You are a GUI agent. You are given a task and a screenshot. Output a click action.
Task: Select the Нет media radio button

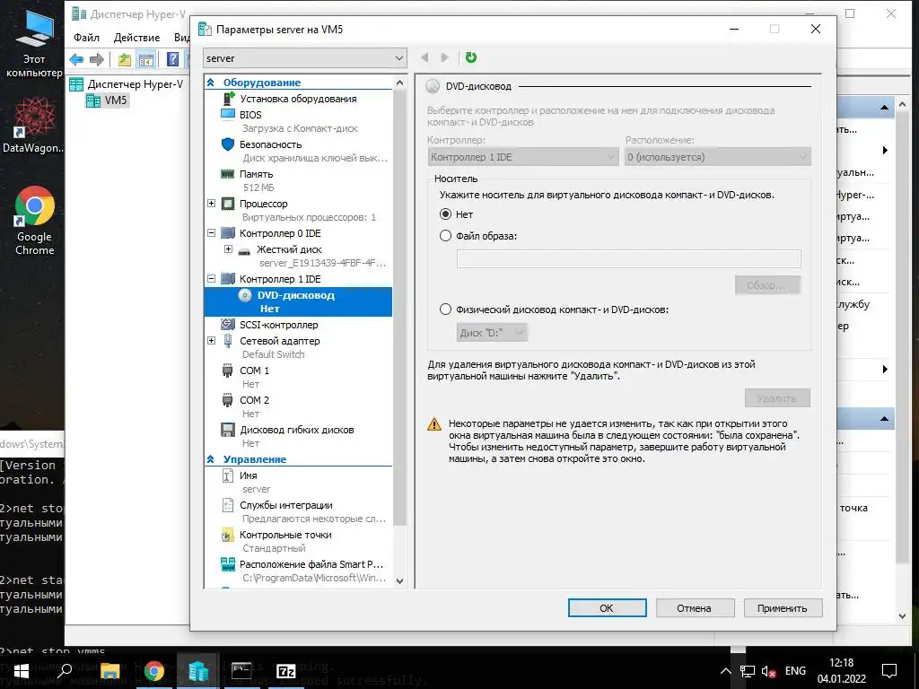coord(445,214)
